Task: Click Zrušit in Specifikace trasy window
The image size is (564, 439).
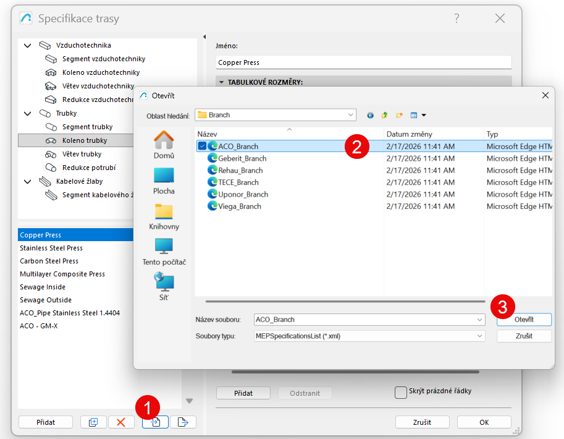Action: point(423,422)
